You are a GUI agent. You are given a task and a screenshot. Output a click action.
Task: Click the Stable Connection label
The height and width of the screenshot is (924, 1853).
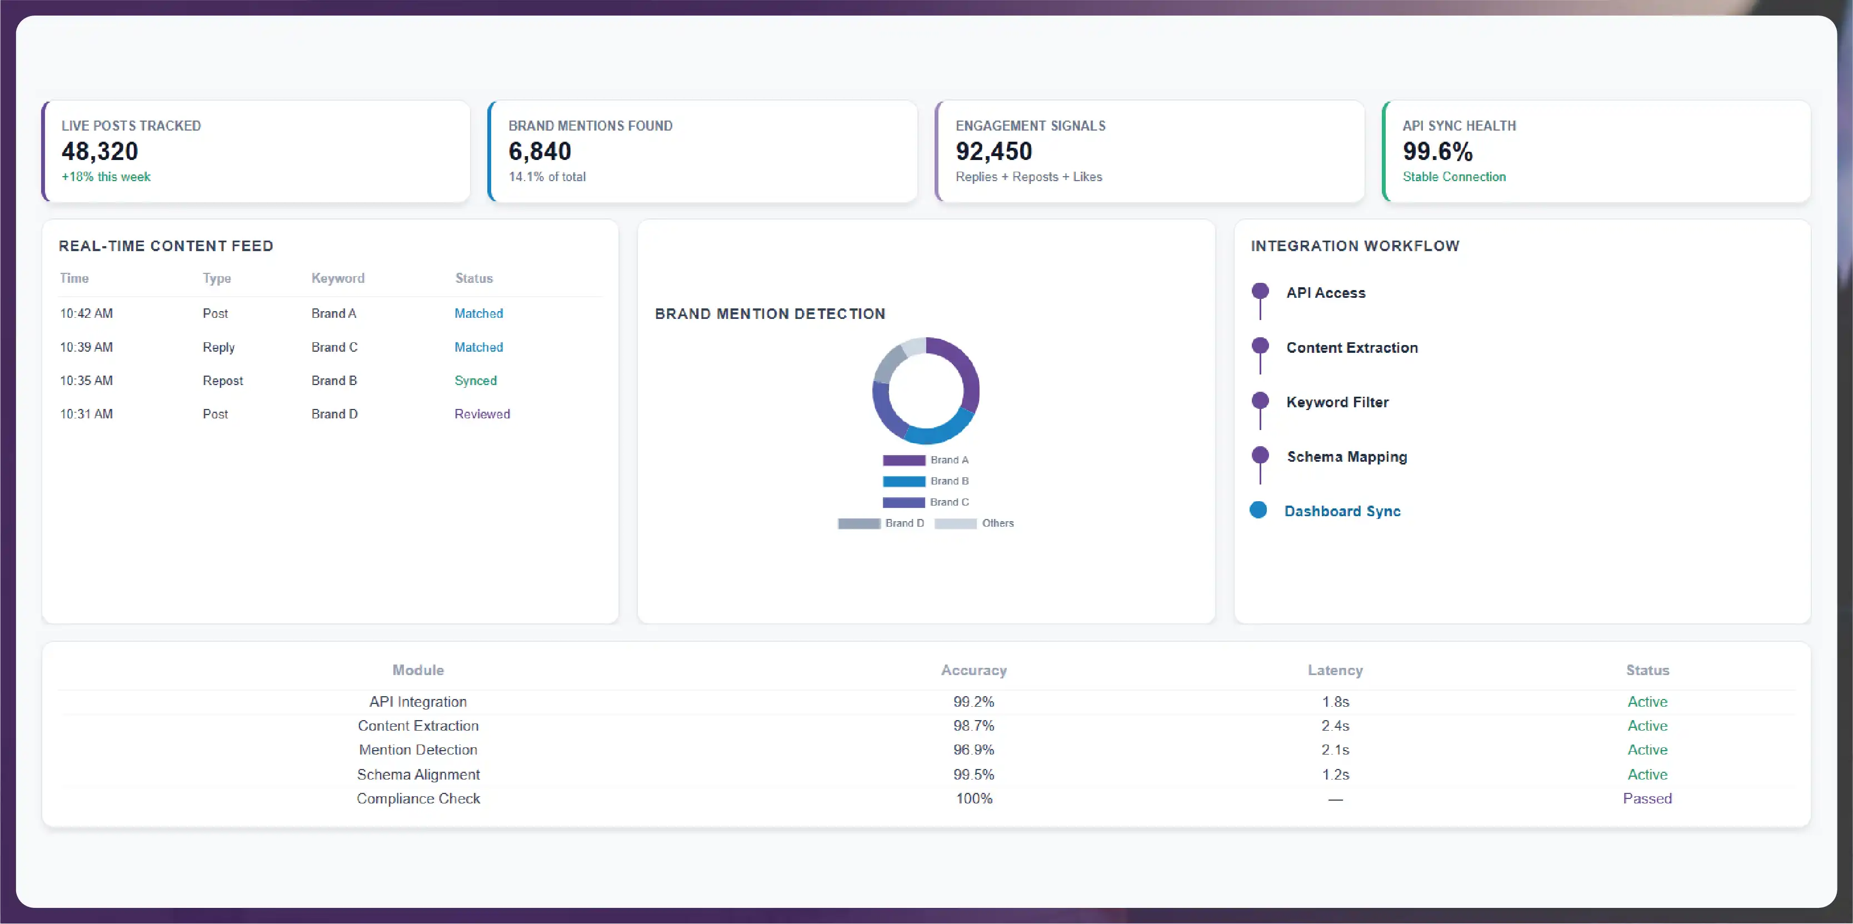coord(1454,177)
